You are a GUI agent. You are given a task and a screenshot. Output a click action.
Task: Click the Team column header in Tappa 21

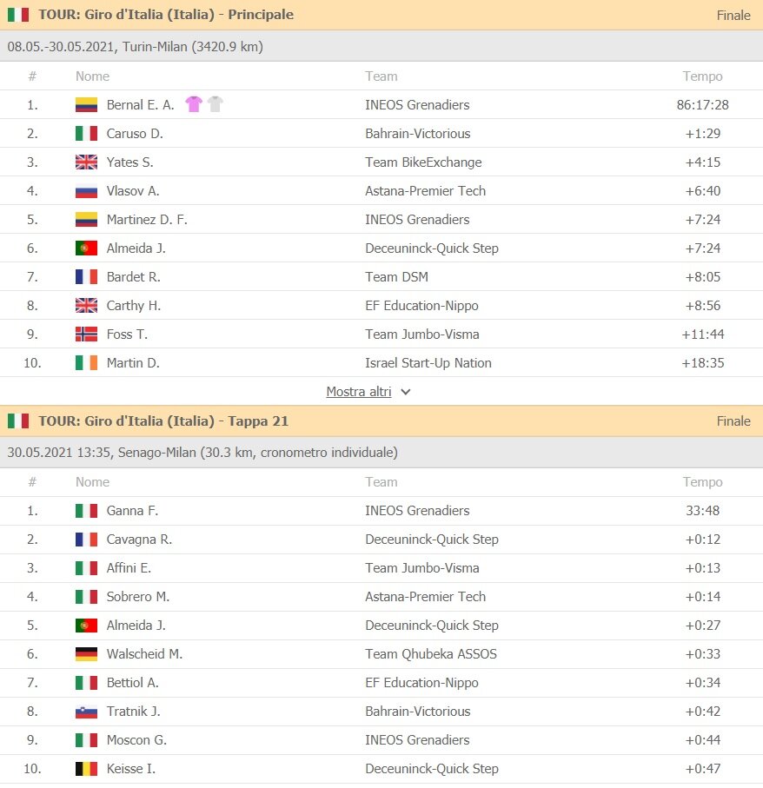pos(381,482)
